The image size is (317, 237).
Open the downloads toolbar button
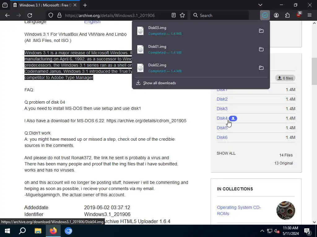pyautogui.click(x=265, y=15)
